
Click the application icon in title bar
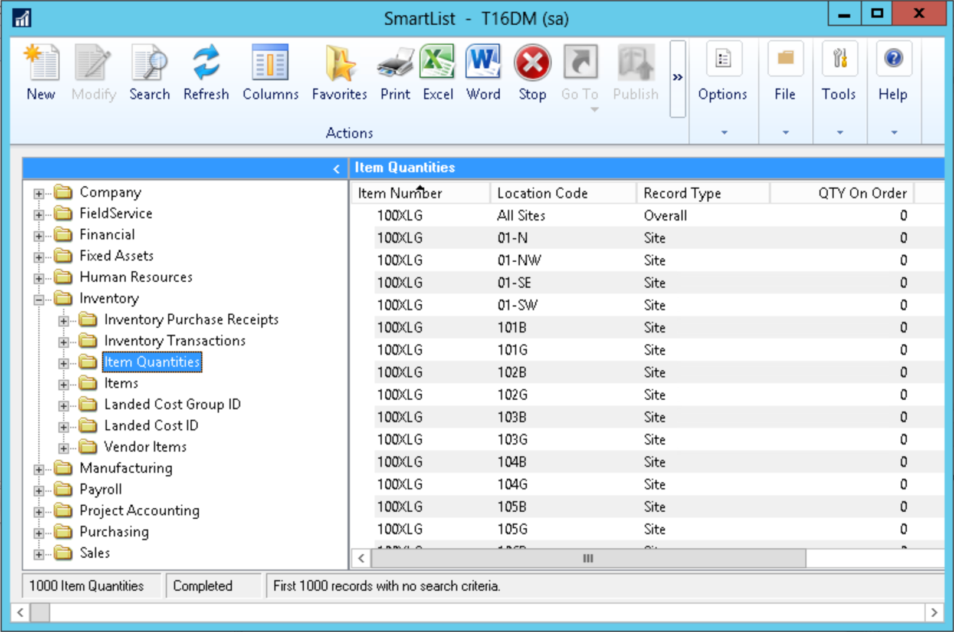(x=22, y=18)
